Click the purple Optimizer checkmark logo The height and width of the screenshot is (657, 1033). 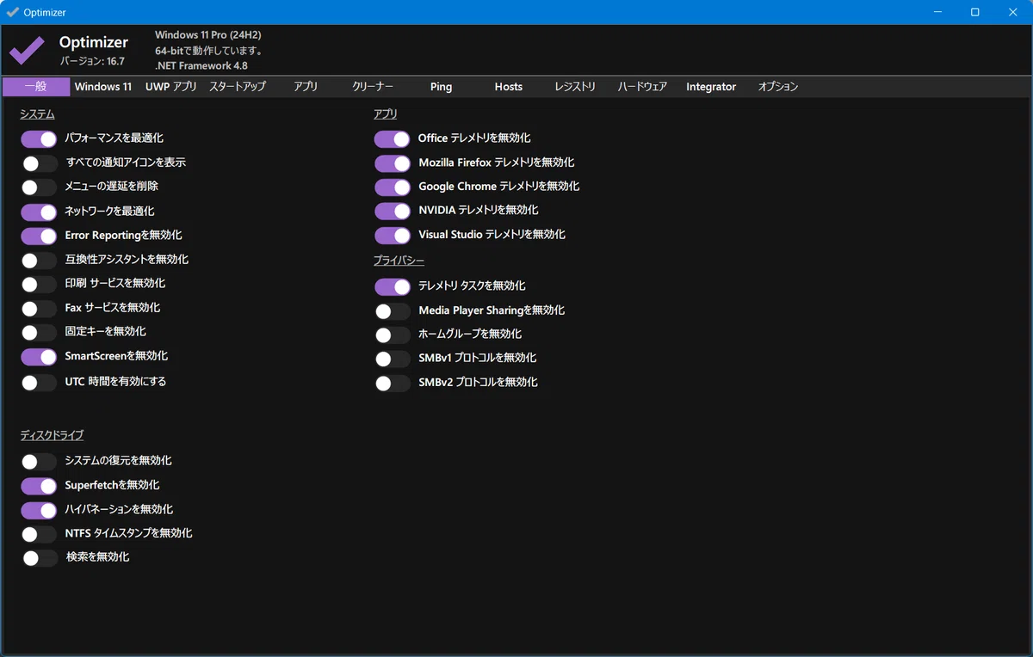click(x=27, y=50)
